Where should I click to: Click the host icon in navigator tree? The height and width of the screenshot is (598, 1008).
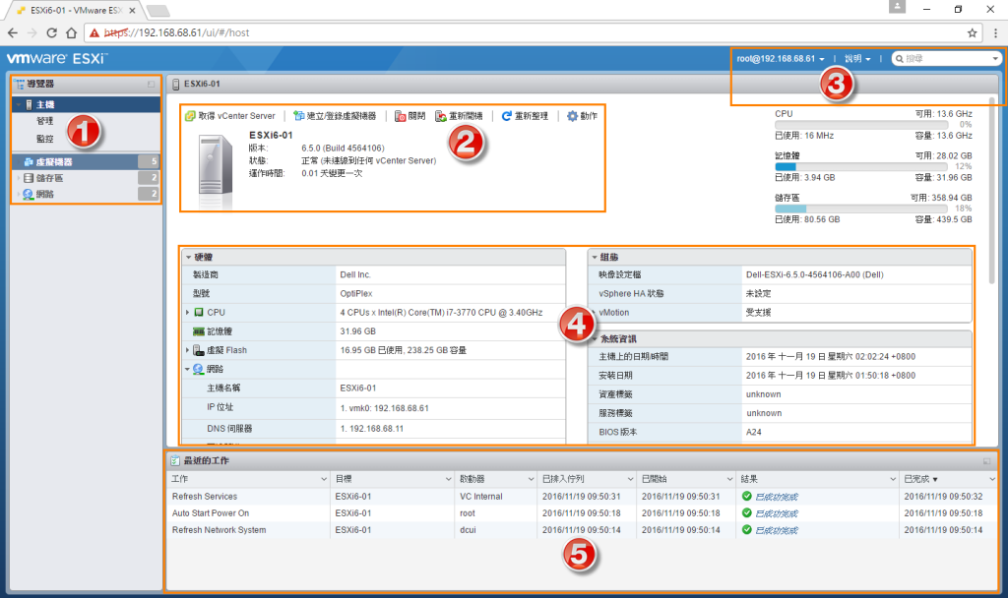pos(29,104)
